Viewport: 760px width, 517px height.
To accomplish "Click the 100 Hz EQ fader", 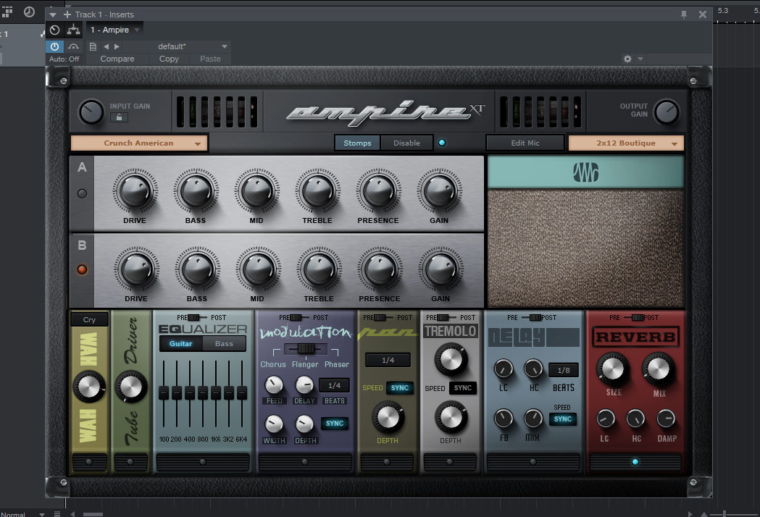I will [x=164, y=392].
